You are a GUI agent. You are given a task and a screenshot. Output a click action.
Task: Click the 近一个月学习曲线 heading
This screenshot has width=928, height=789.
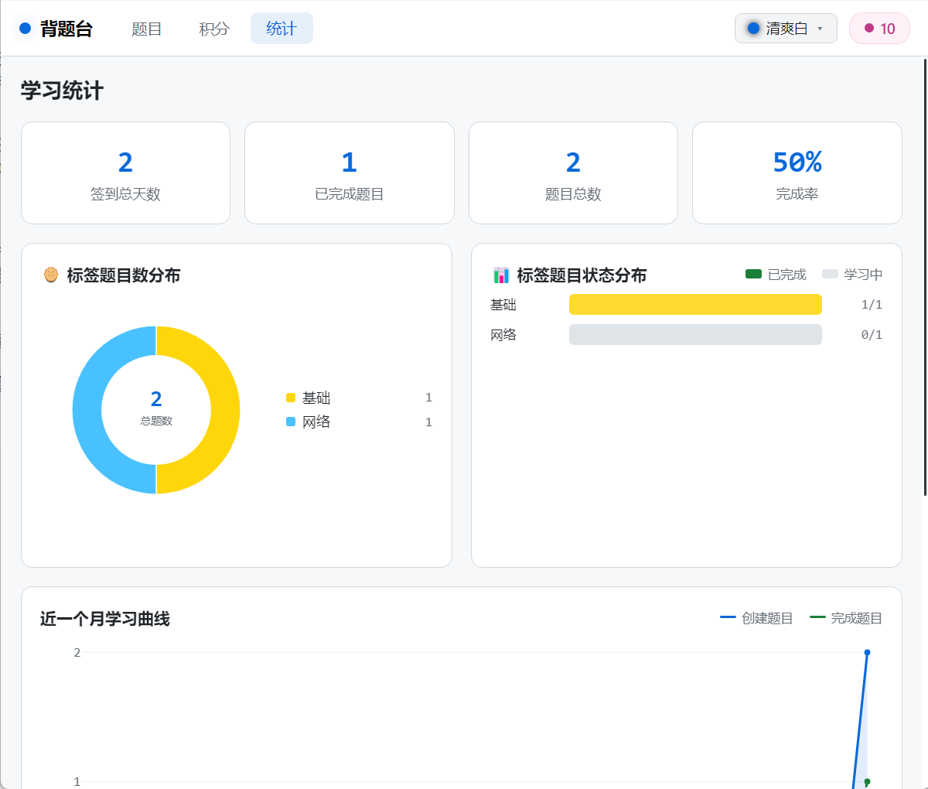(105, 619)
